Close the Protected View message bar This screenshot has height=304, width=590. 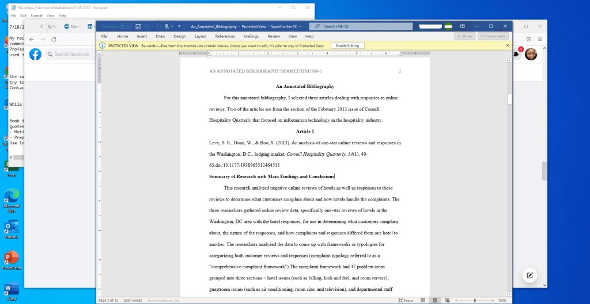click(508, 45)
